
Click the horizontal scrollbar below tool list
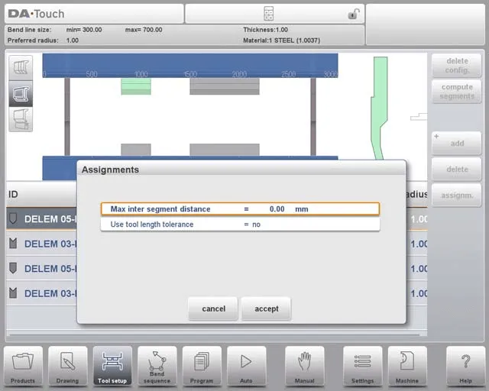tap(214, 334)
